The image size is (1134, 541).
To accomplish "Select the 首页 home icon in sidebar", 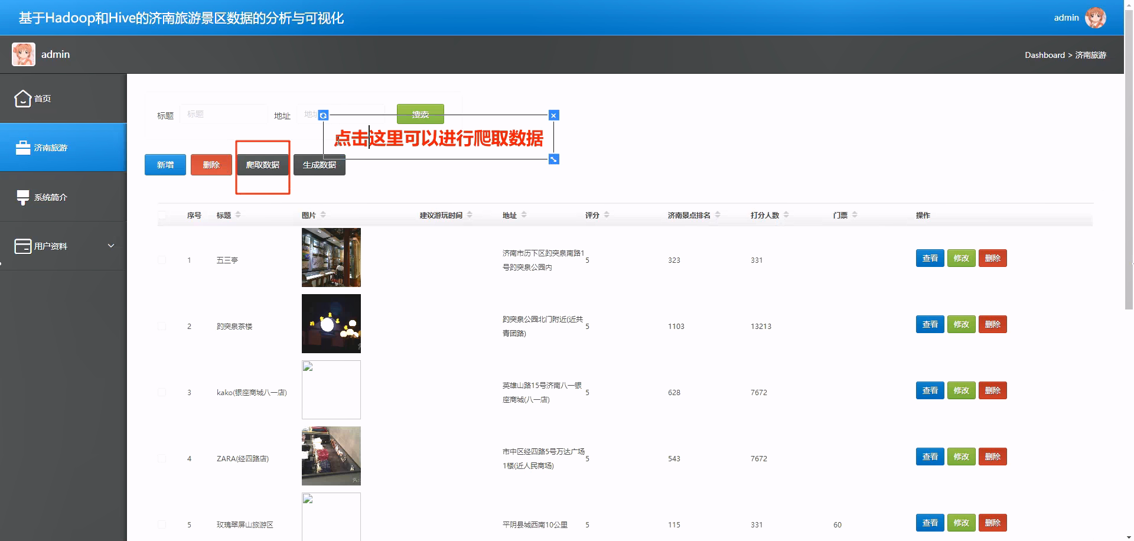I will 22,98.
